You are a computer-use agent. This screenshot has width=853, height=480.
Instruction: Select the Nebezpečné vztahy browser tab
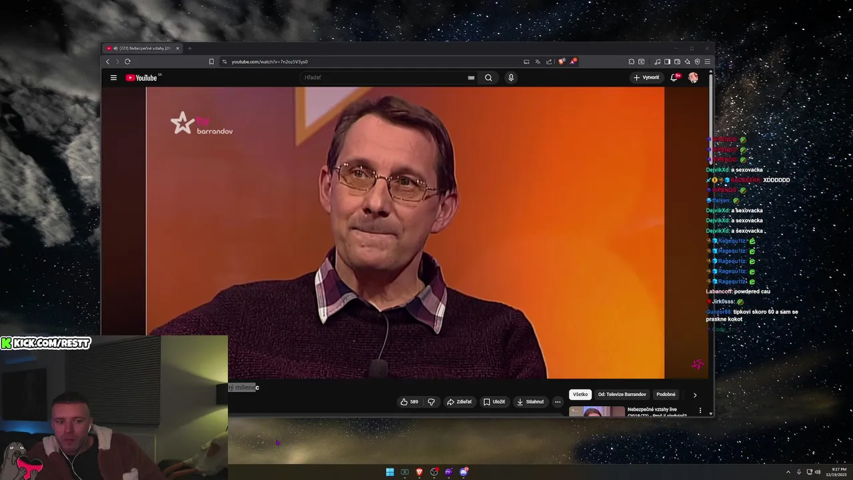click(x=143, y=48)
